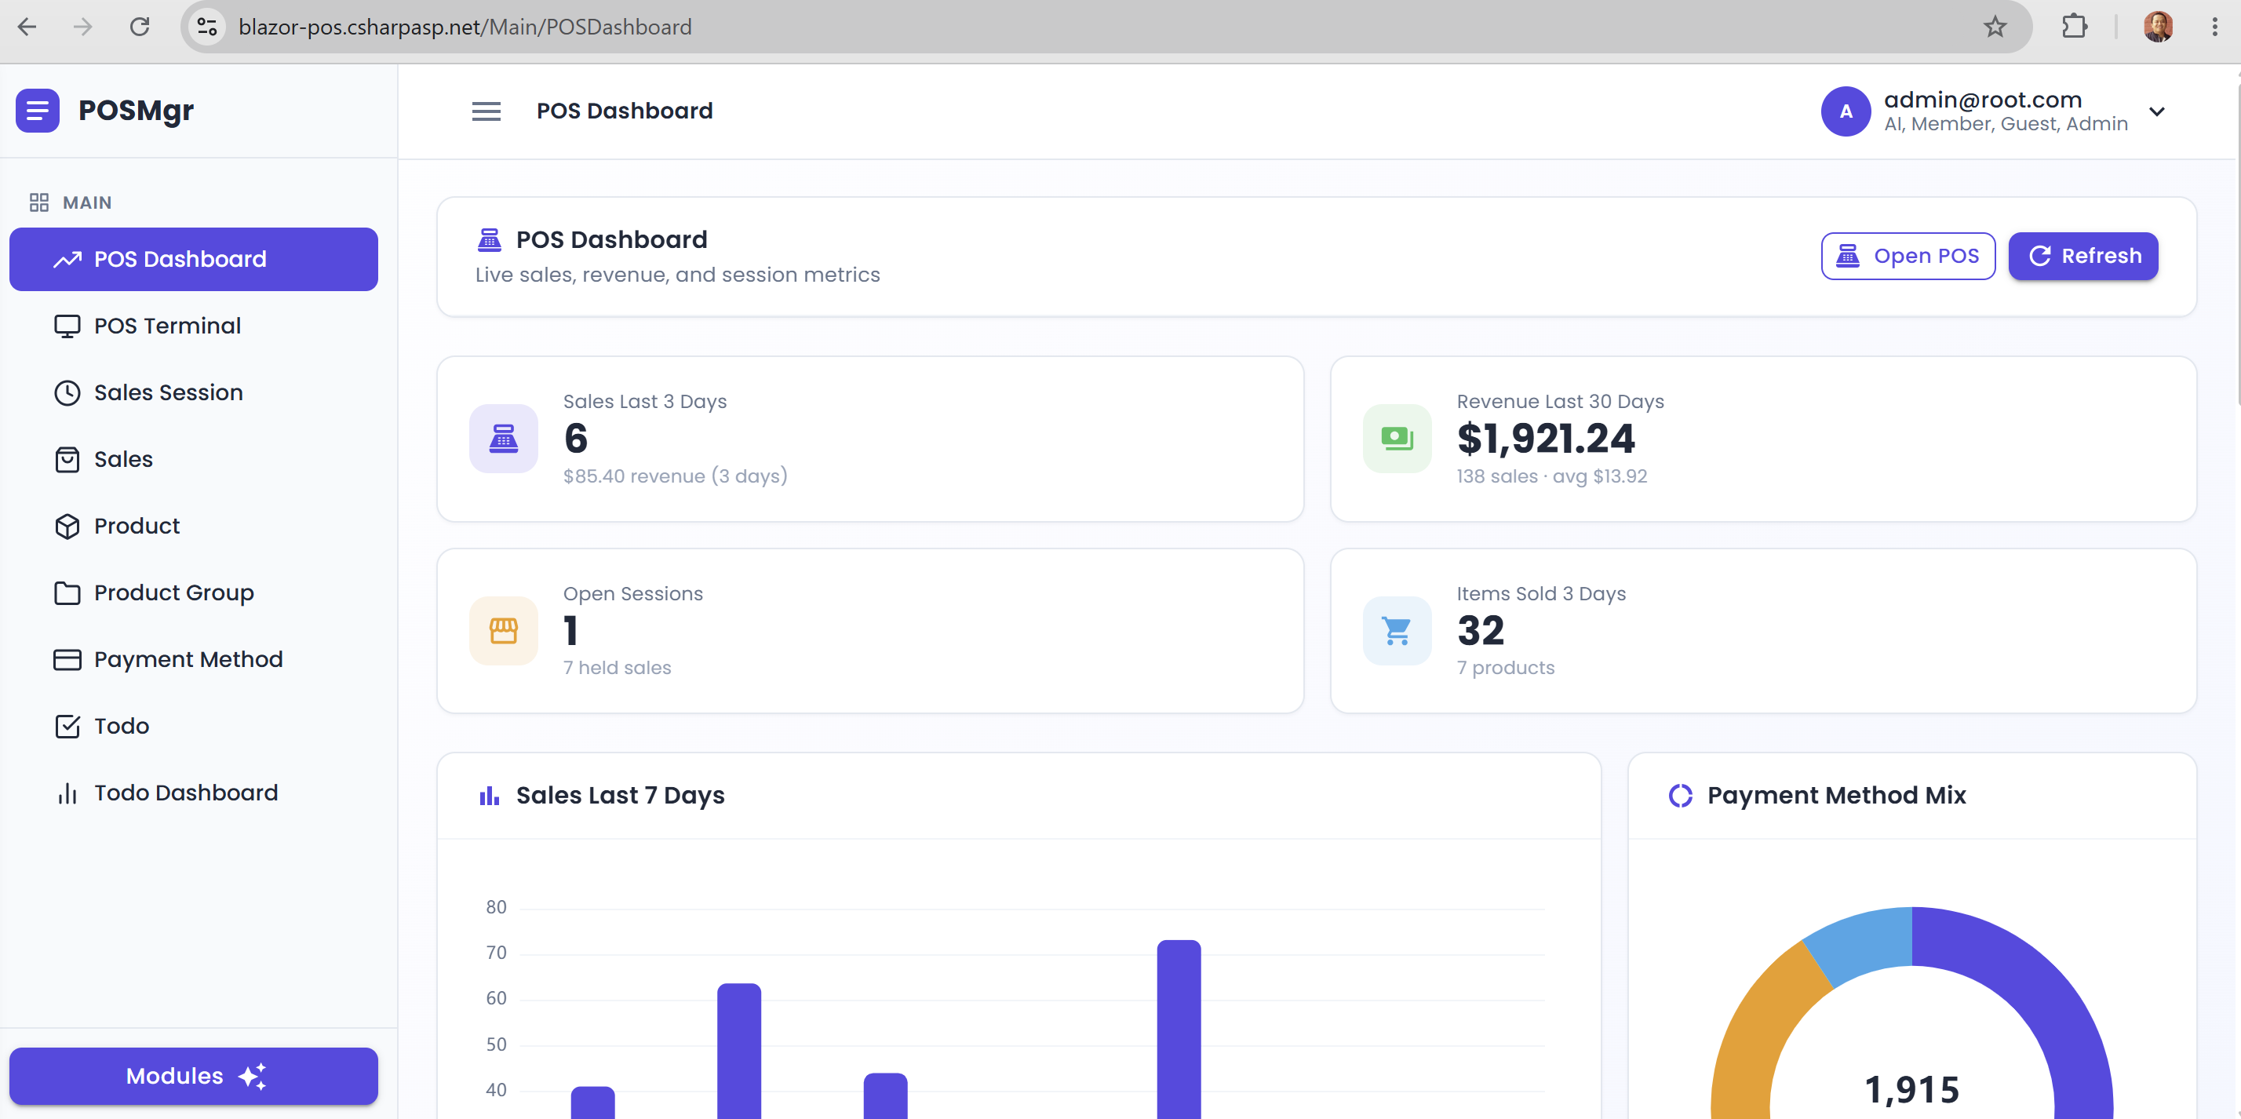Open Todo Dashboard in the sidebar
Screen dimensions: 2241x1119
(193, 793)
